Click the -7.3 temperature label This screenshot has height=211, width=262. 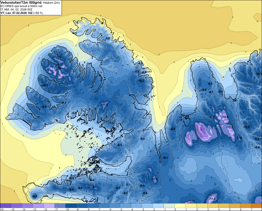[111, 123]
